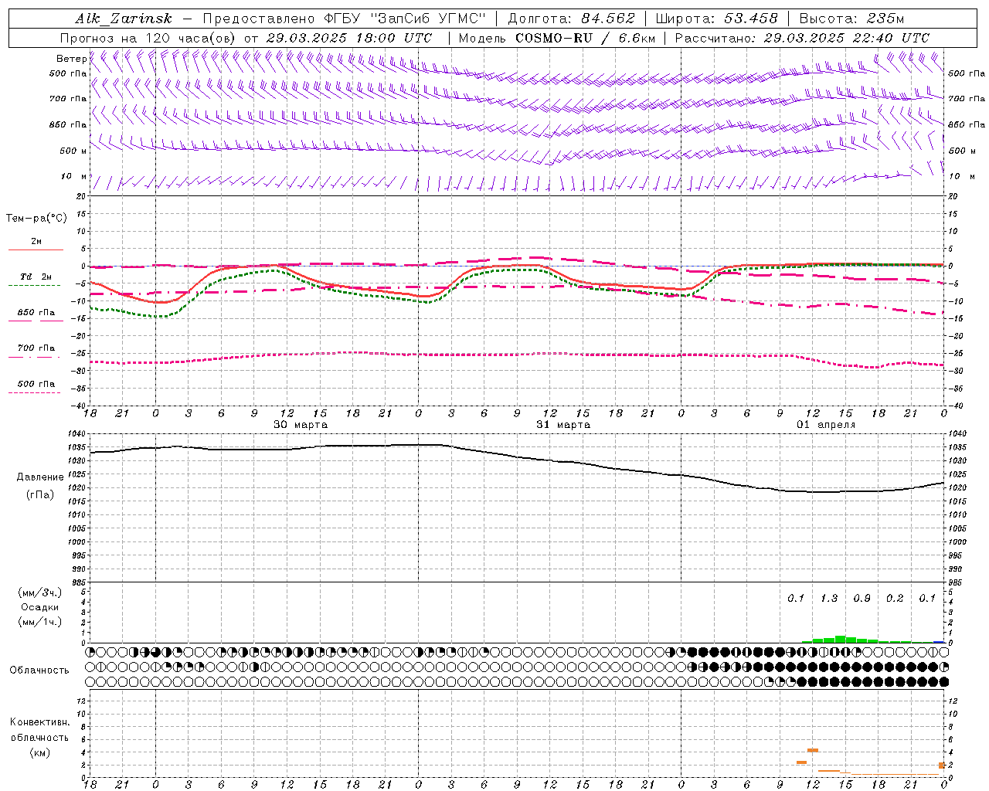The width and height of the screenshot is (989, 791).
Task: Click the '(мм/3ч.)' precipitation unit label
Action: pyautogui.click(x=40, y=593)
